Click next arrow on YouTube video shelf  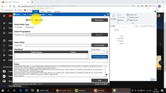pos(161,63)
